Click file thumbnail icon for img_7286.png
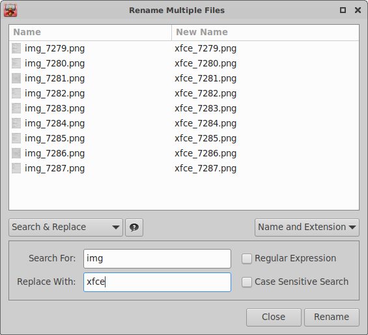Image resolution: width=368 pixels, height=335 pixels. (x=16, y=153)
